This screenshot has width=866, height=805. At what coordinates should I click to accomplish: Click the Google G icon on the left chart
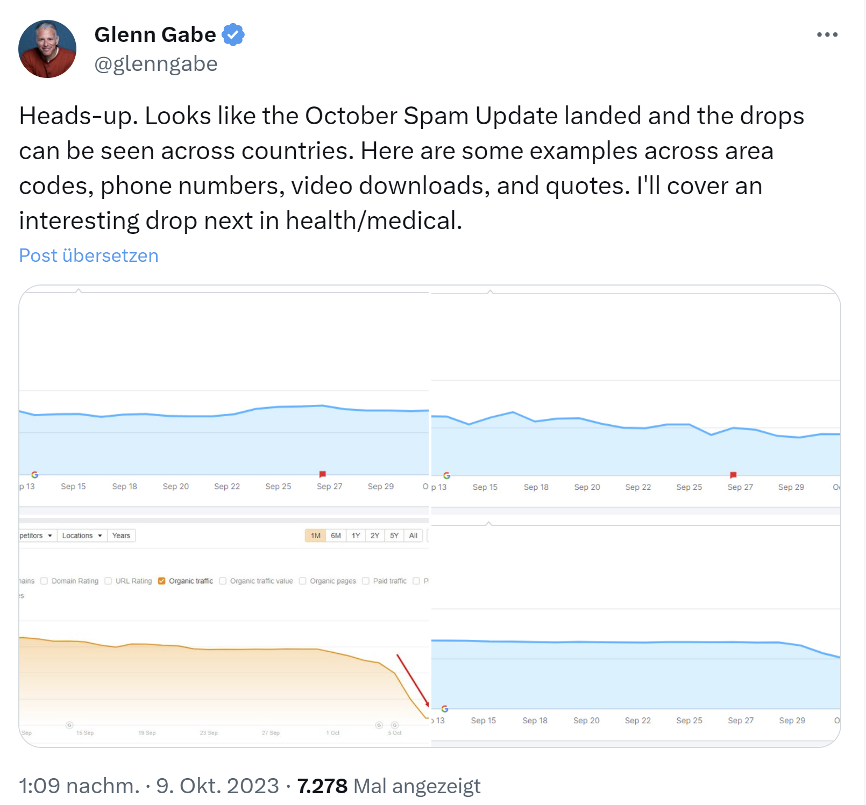click(x=34, y=474)
